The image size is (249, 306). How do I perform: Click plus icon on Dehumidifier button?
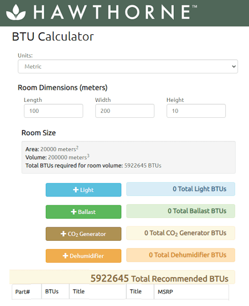coord(65,256)
